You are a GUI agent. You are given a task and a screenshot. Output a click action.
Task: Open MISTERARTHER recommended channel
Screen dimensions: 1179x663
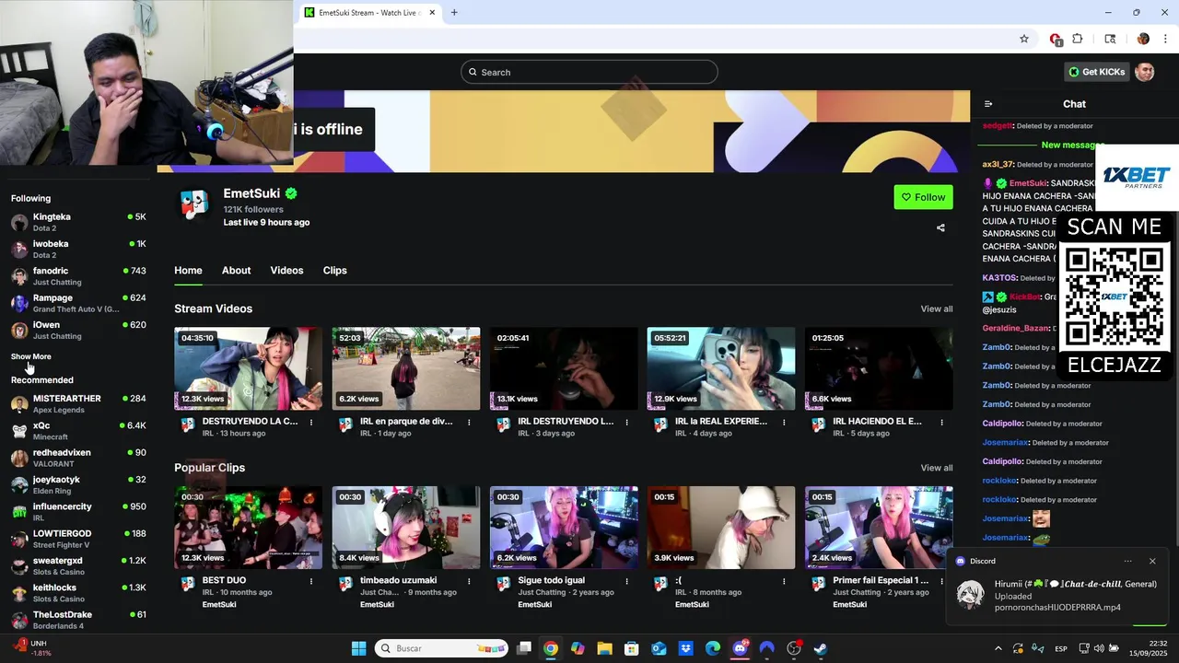(78, 403)
